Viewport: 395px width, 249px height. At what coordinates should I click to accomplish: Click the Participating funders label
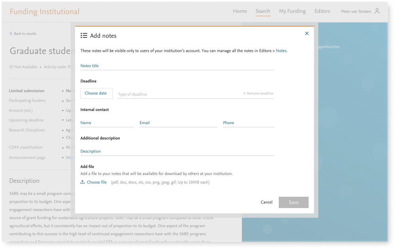(x=27, y=100)
